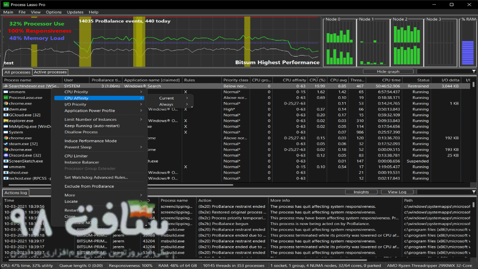Click Bitsum Highest Performance power plan text

(x=277, y=62)
